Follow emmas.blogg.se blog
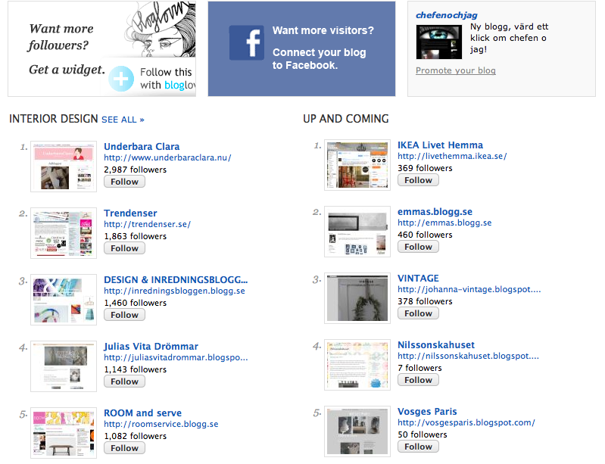The image size is (605, 464). point(418,247)
